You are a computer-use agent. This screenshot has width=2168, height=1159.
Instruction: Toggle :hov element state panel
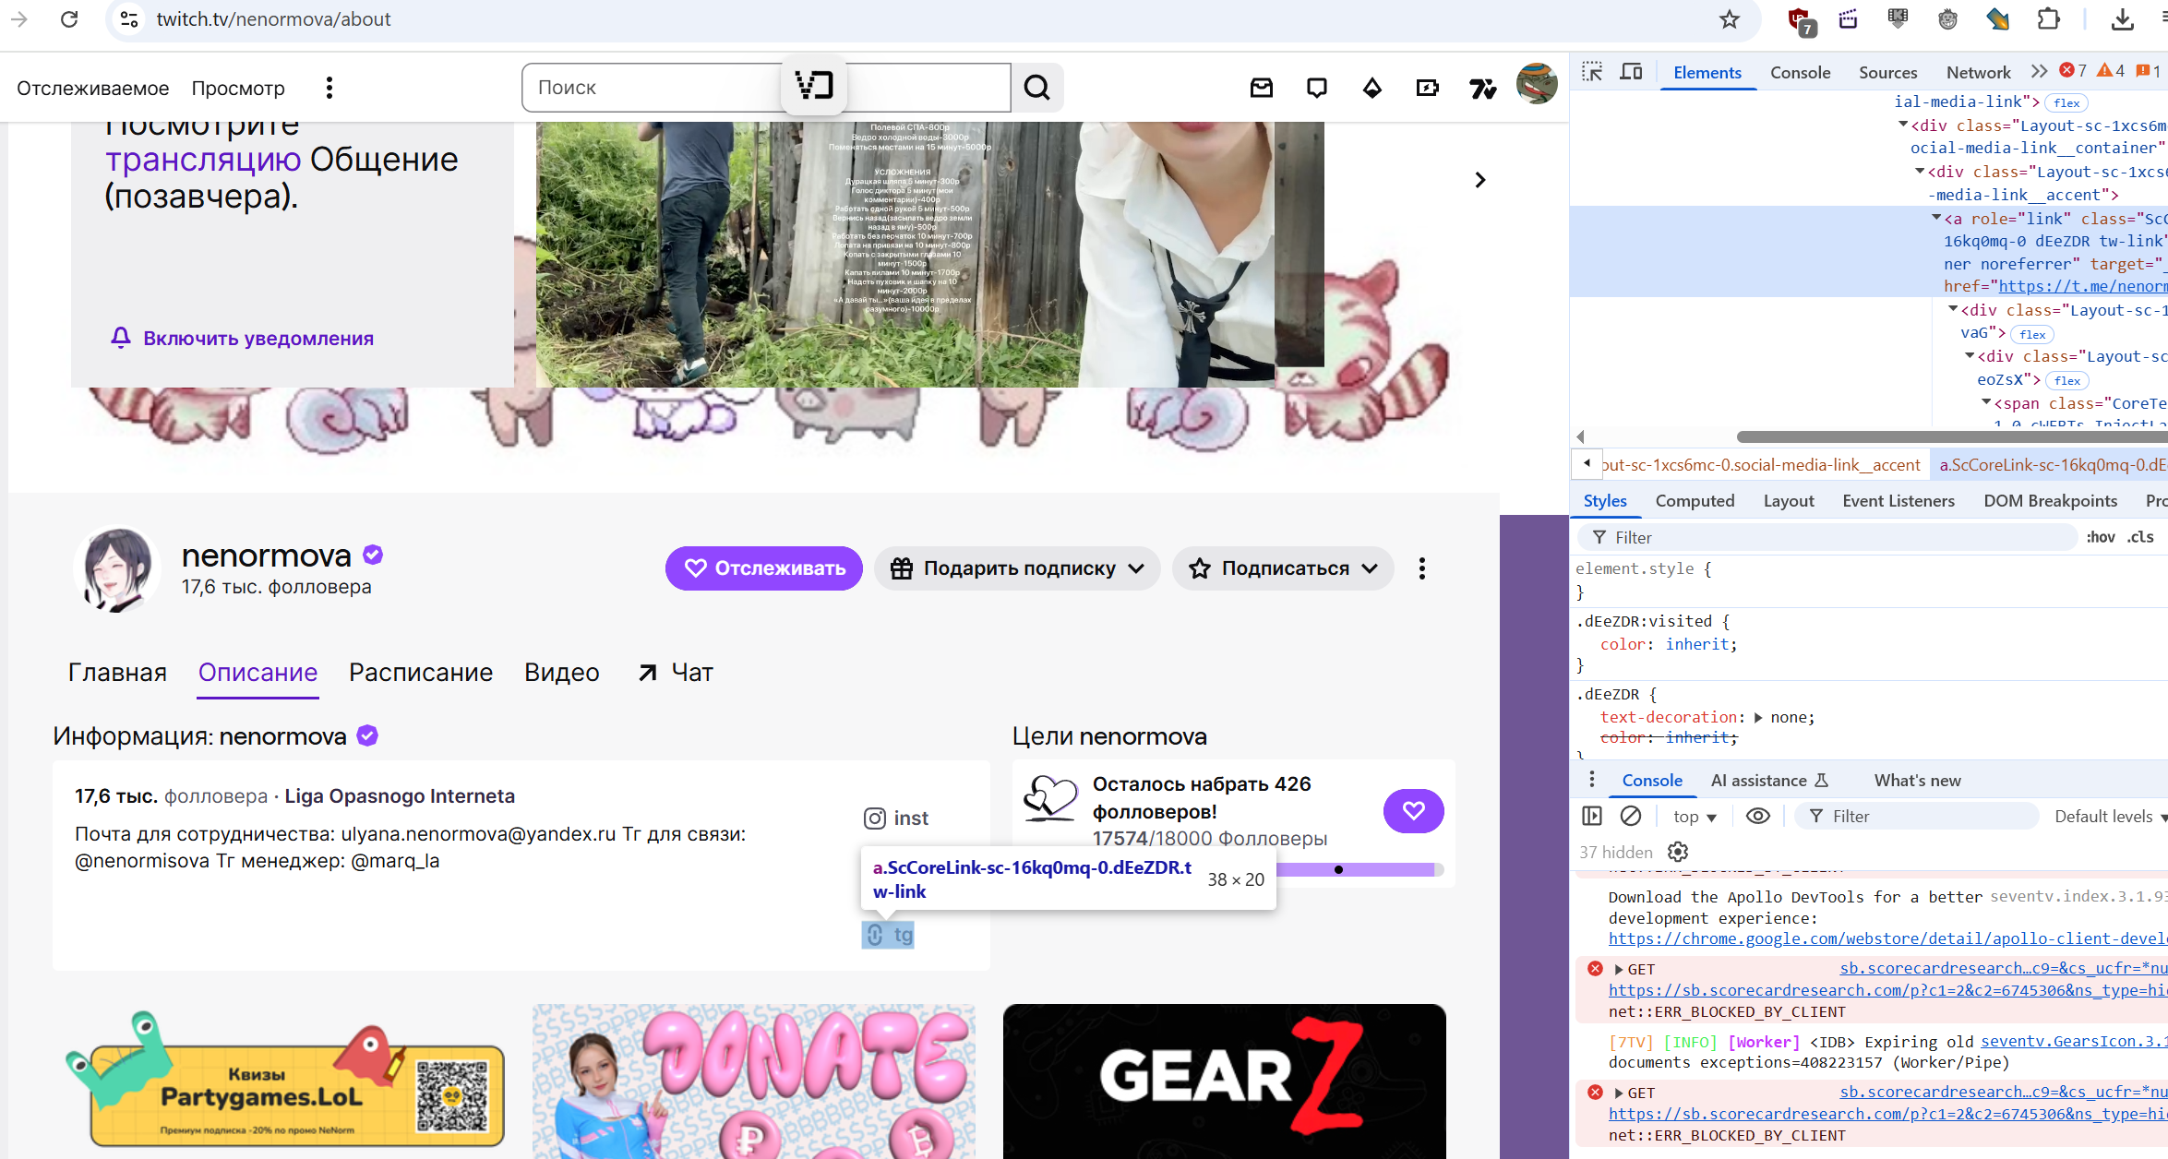[2101, 537]
